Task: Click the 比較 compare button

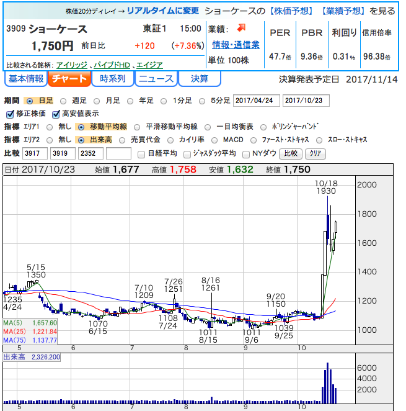Action: click(x=291, y=153)
